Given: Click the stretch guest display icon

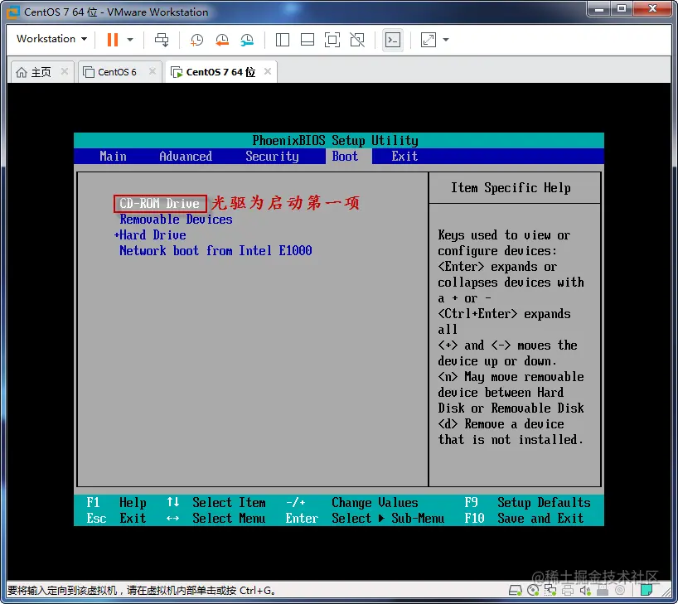Looking at the screenshot, I should (428, 40).
